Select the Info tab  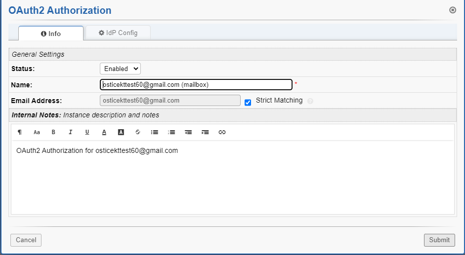pyautogui.click(x=51, y=34)
